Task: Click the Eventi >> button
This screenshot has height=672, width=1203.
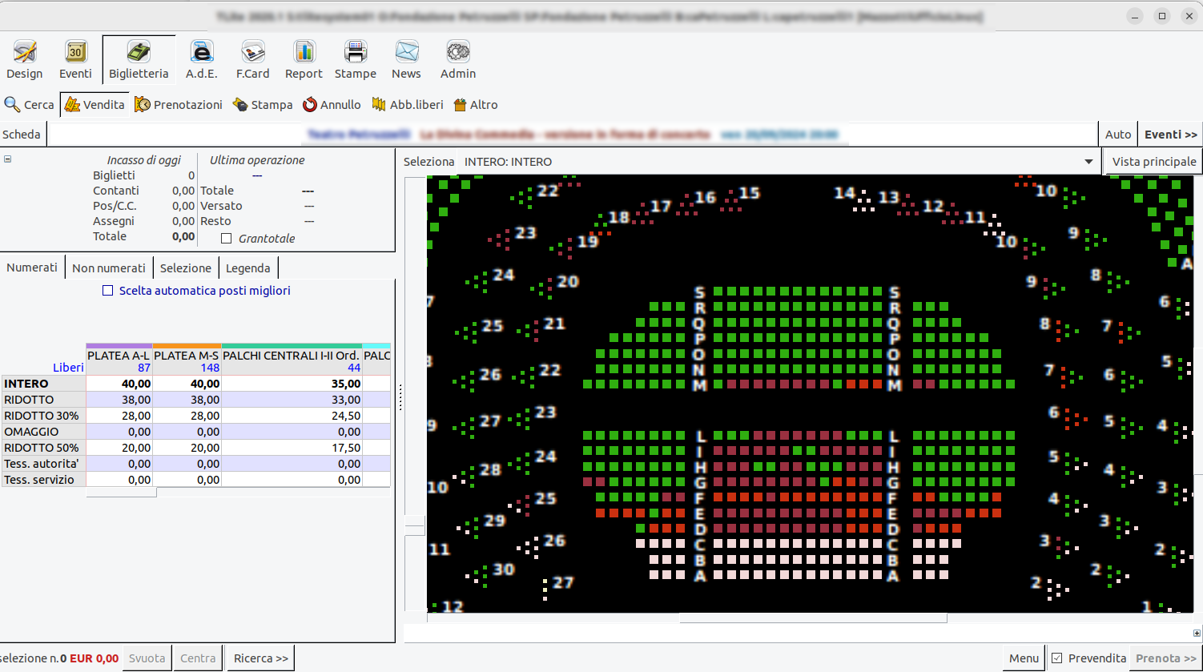Action: click(1171, 135)
